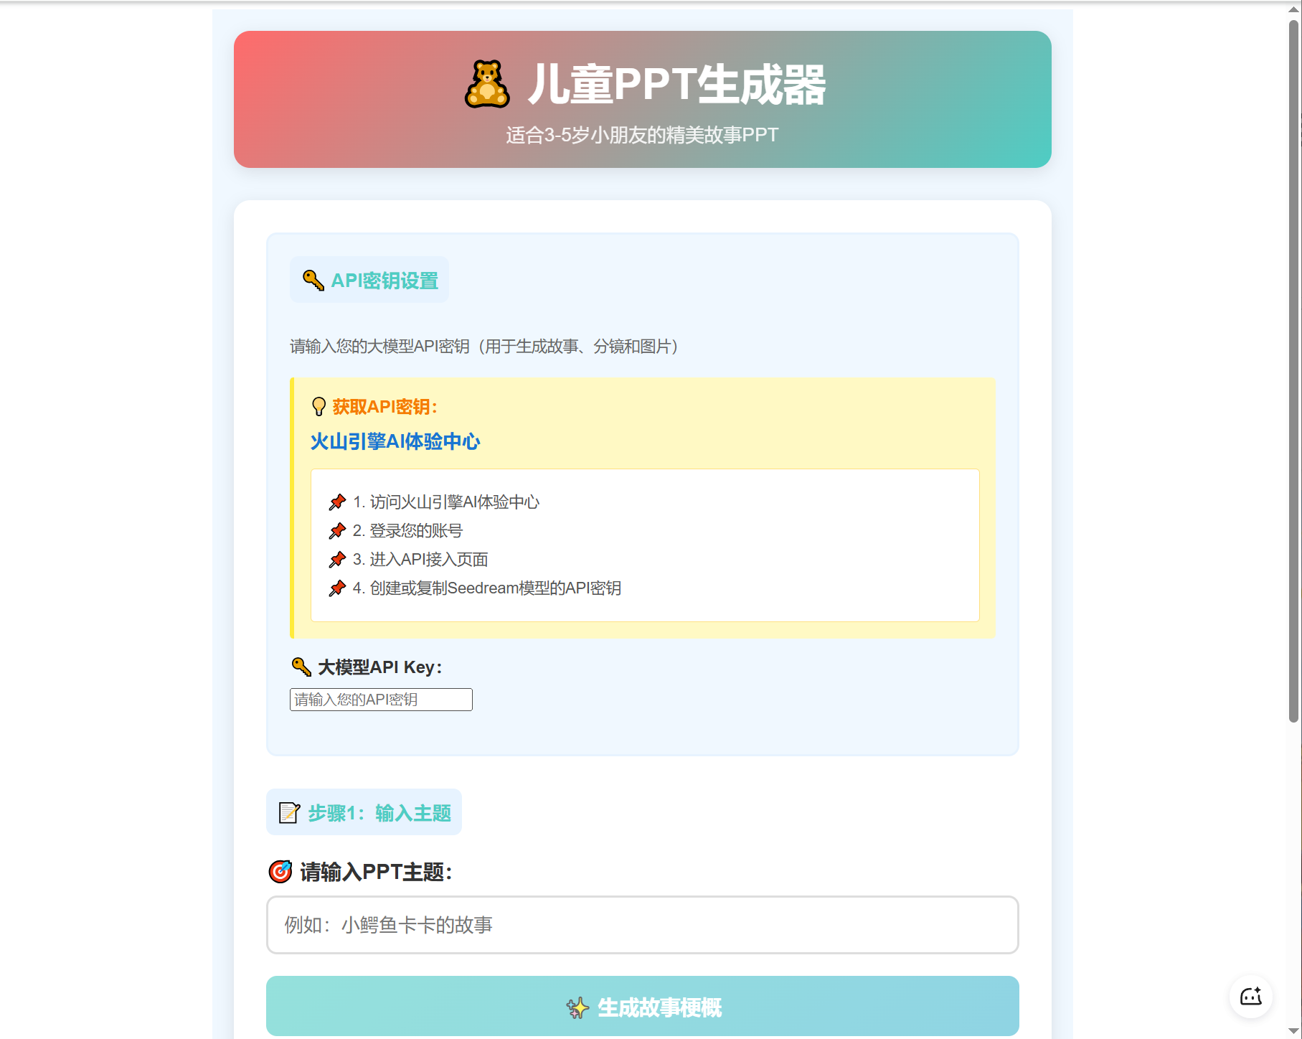The image size is (1302, 1039).
Task: Click the pushpin icon beside 进入API接入页面
Action: point(337,560)
